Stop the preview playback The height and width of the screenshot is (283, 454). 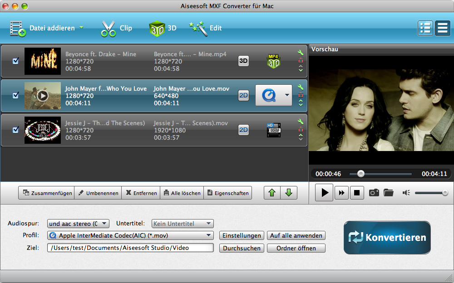(x=357, y=193)
